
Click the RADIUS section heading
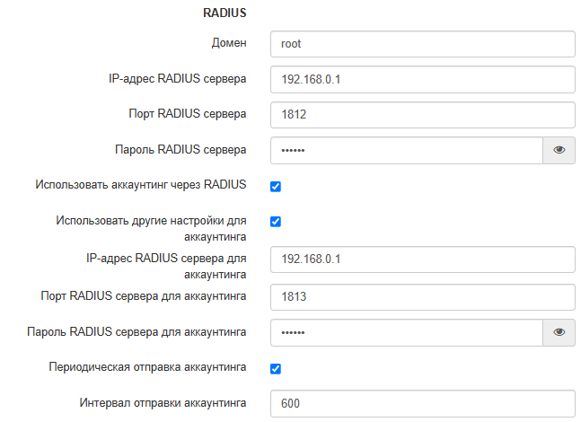pos(224,13)
